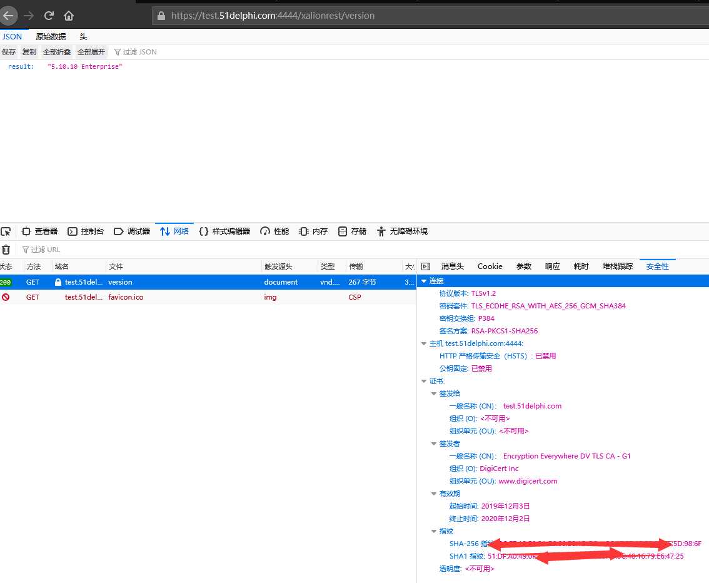This screenshot has width=709, height=583.
Task: Collapse the 指纹 fingerprint subsection
Action: tap(434, 532)
